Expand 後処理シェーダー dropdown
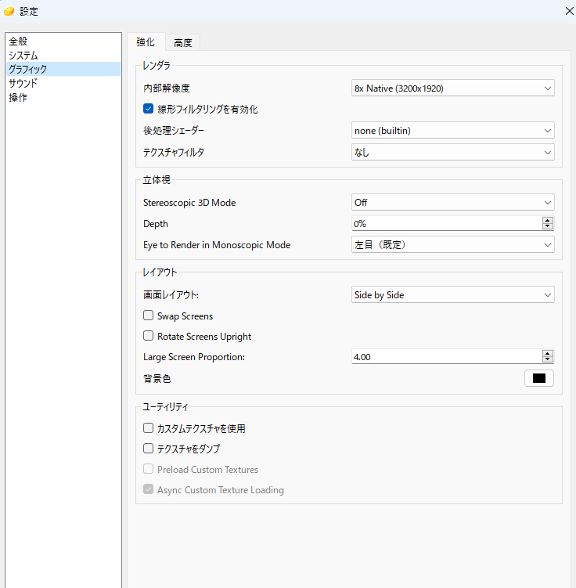This screenshot has width=576, height=588. click(x=452, y=131)
